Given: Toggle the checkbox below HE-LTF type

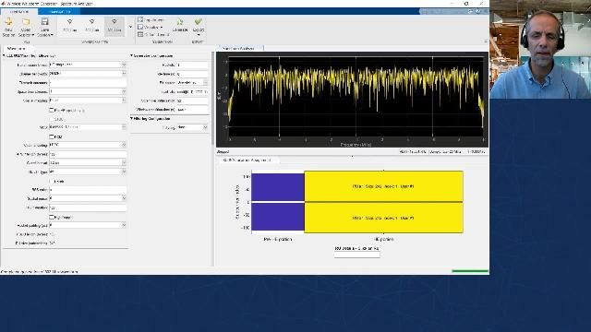Looking at the screenshot, I should pos(52,181).
